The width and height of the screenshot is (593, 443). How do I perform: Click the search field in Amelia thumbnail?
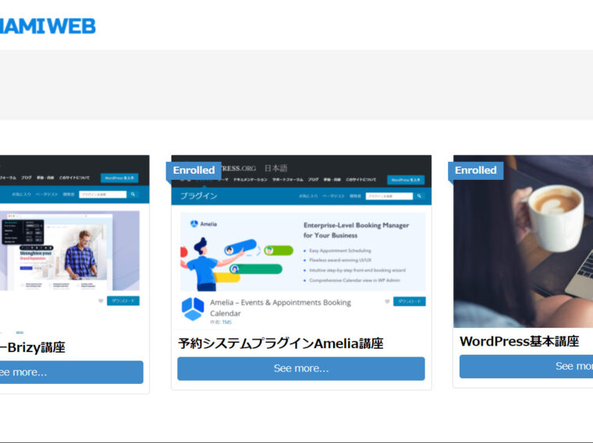[x=389, y=196]
